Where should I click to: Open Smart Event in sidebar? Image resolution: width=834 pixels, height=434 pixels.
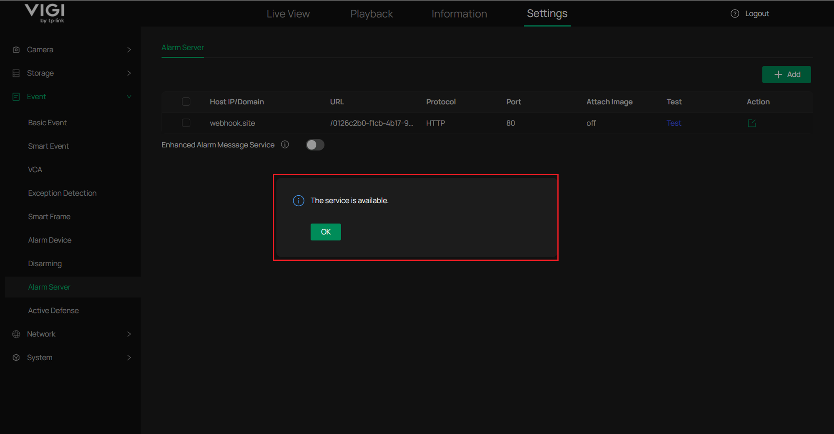(x=48, y=146)
